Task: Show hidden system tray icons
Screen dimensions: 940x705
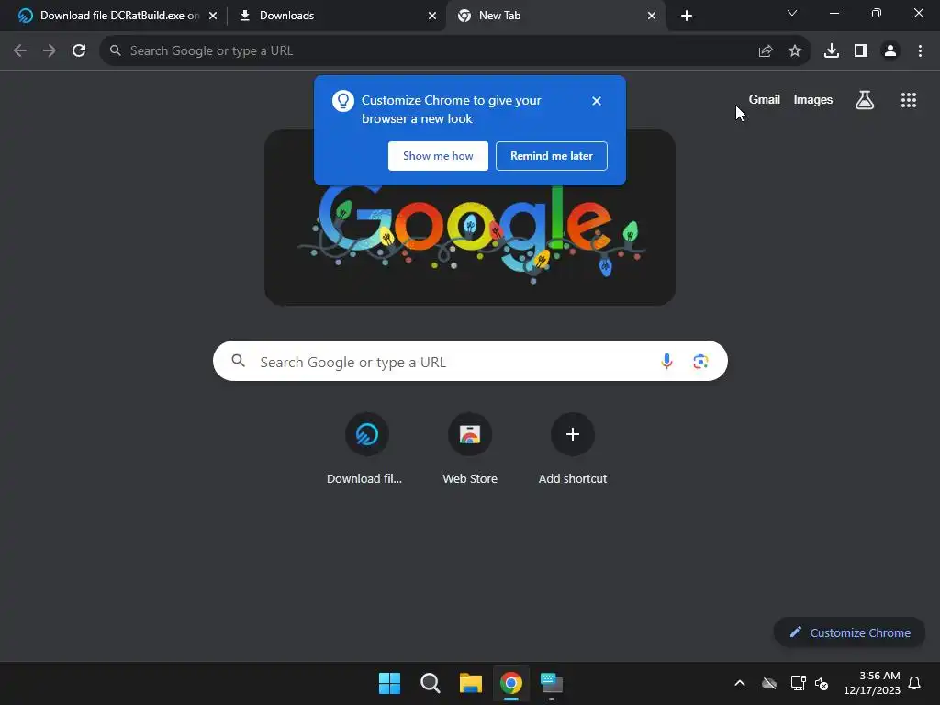Action: pos(740,683)
